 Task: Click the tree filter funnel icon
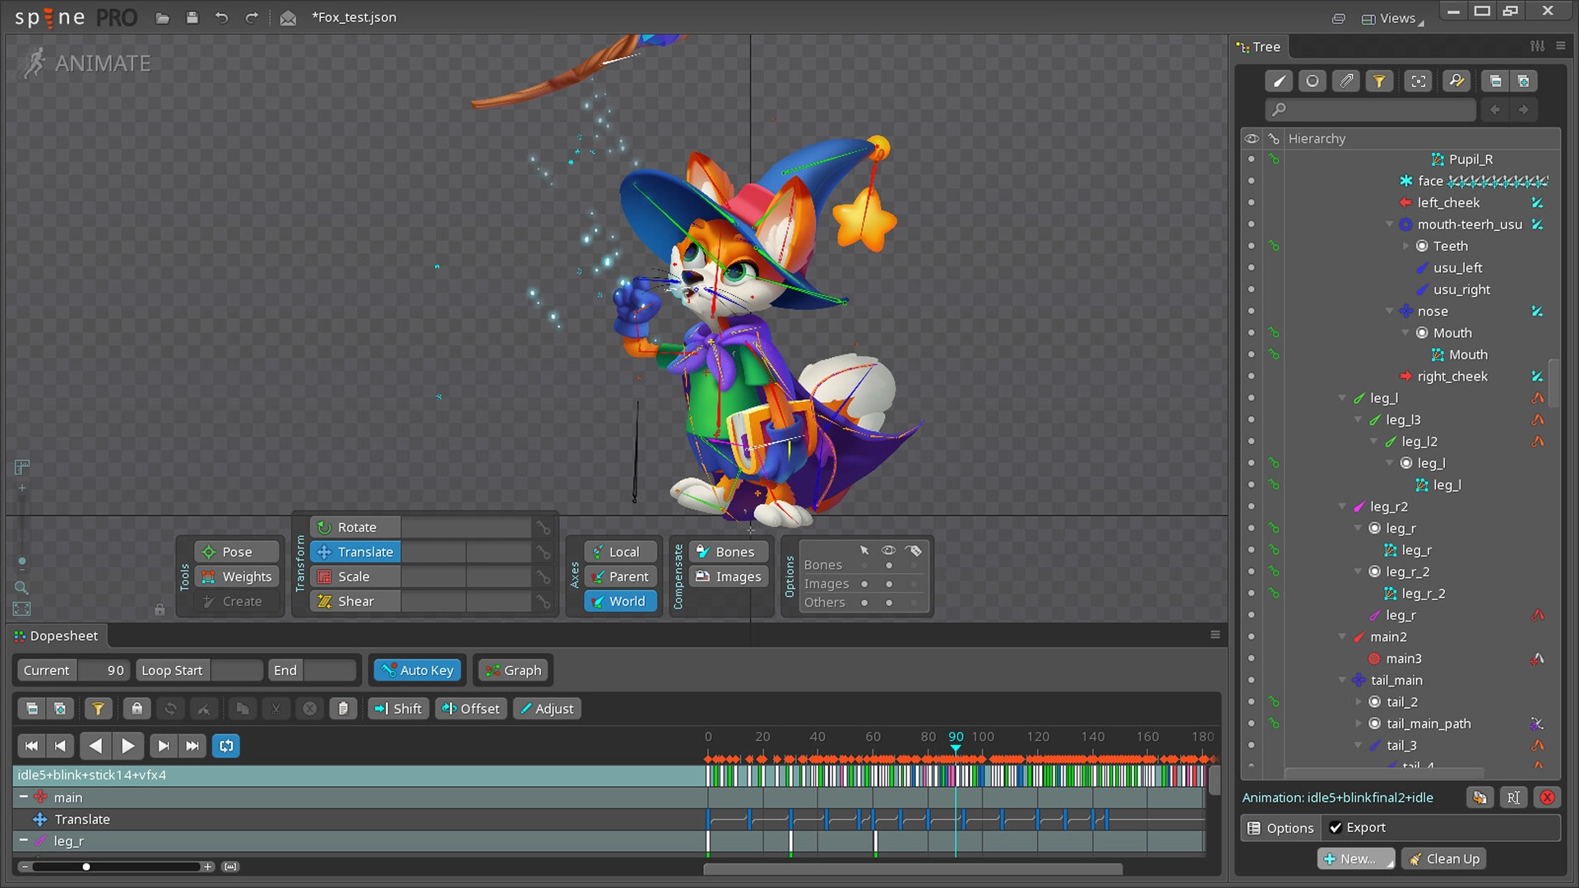(x=1379, y=81)
